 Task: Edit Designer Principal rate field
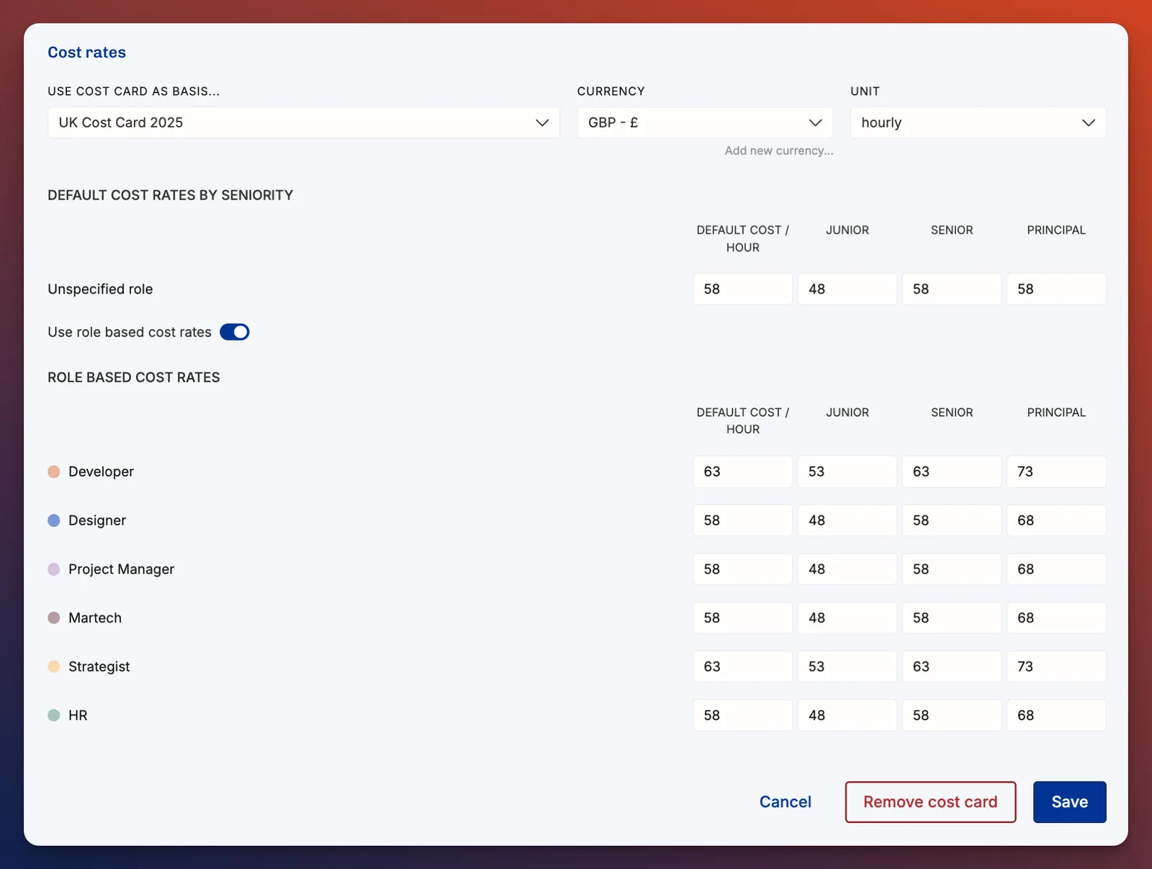click(x=1056, y=521)
